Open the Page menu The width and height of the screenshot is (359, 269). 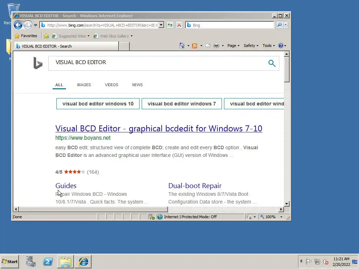pos(233,46)
